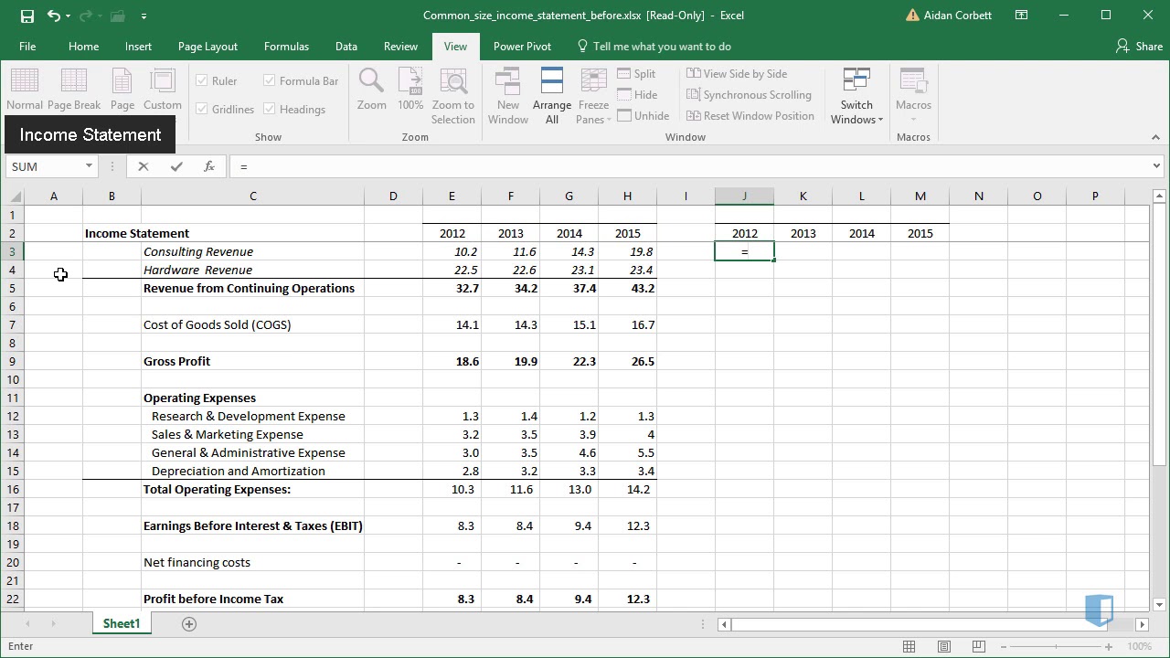
Task: Open Custom Views icon
Action: (x=163, y=89)
